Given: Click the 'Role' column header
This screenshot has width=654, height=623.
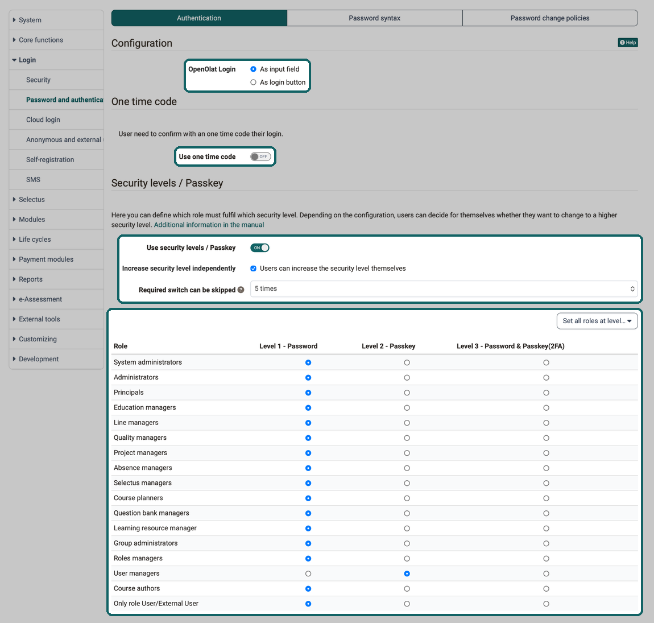Looking at the screenshot, I should (121, 346).
